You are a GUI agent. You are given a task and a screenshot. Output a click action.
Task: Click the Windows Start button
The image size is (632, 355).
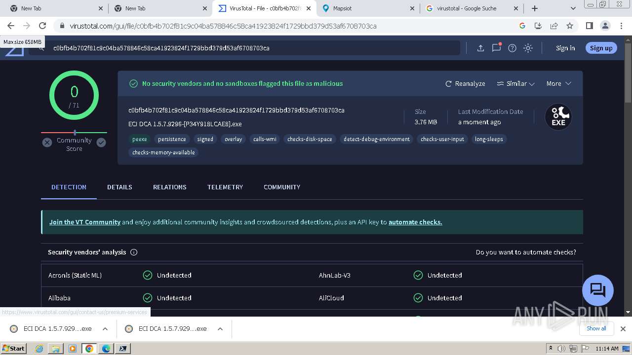click(14, 348)
